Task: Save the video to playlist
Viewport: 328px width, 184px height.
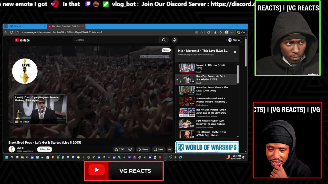Action: pos(158,149)
